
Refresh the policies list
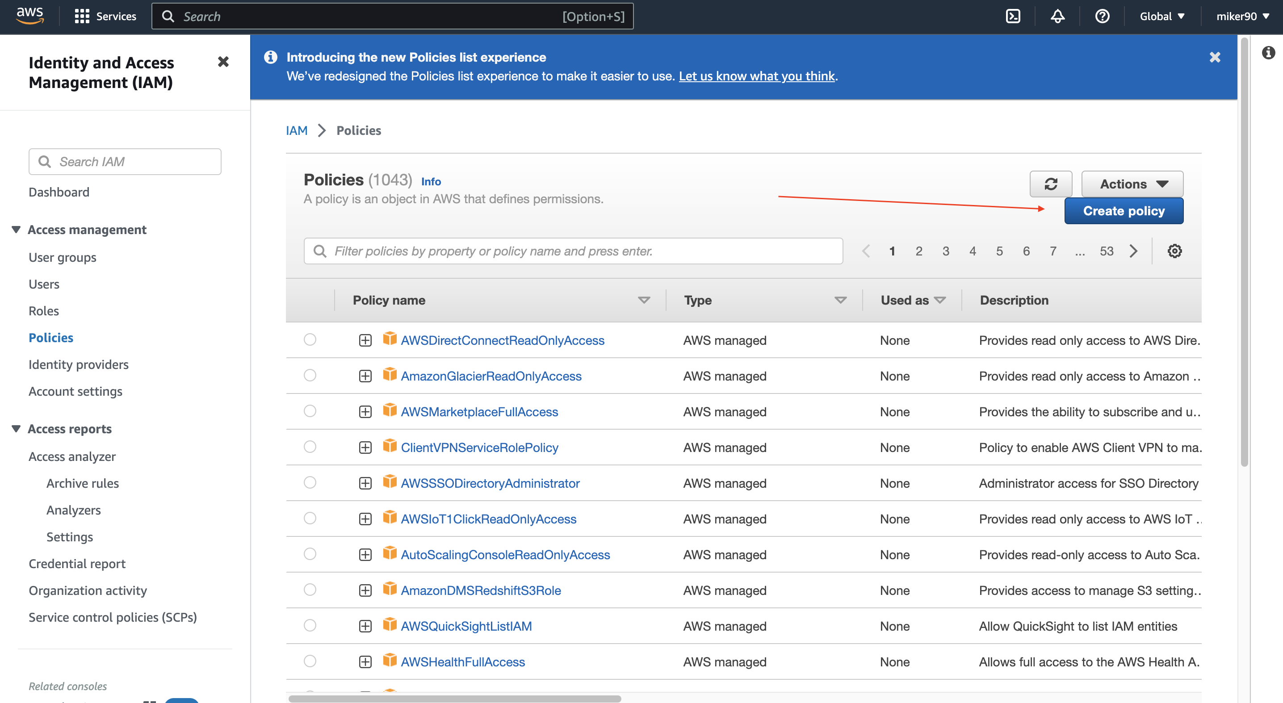[x=1050, y=184]
